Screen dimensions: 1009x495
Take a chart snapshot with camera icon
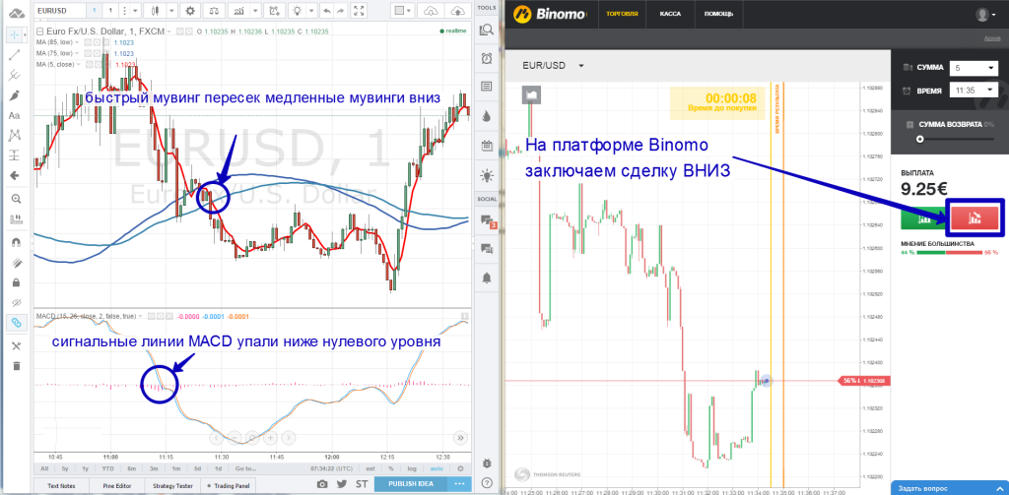pos(322,483)
